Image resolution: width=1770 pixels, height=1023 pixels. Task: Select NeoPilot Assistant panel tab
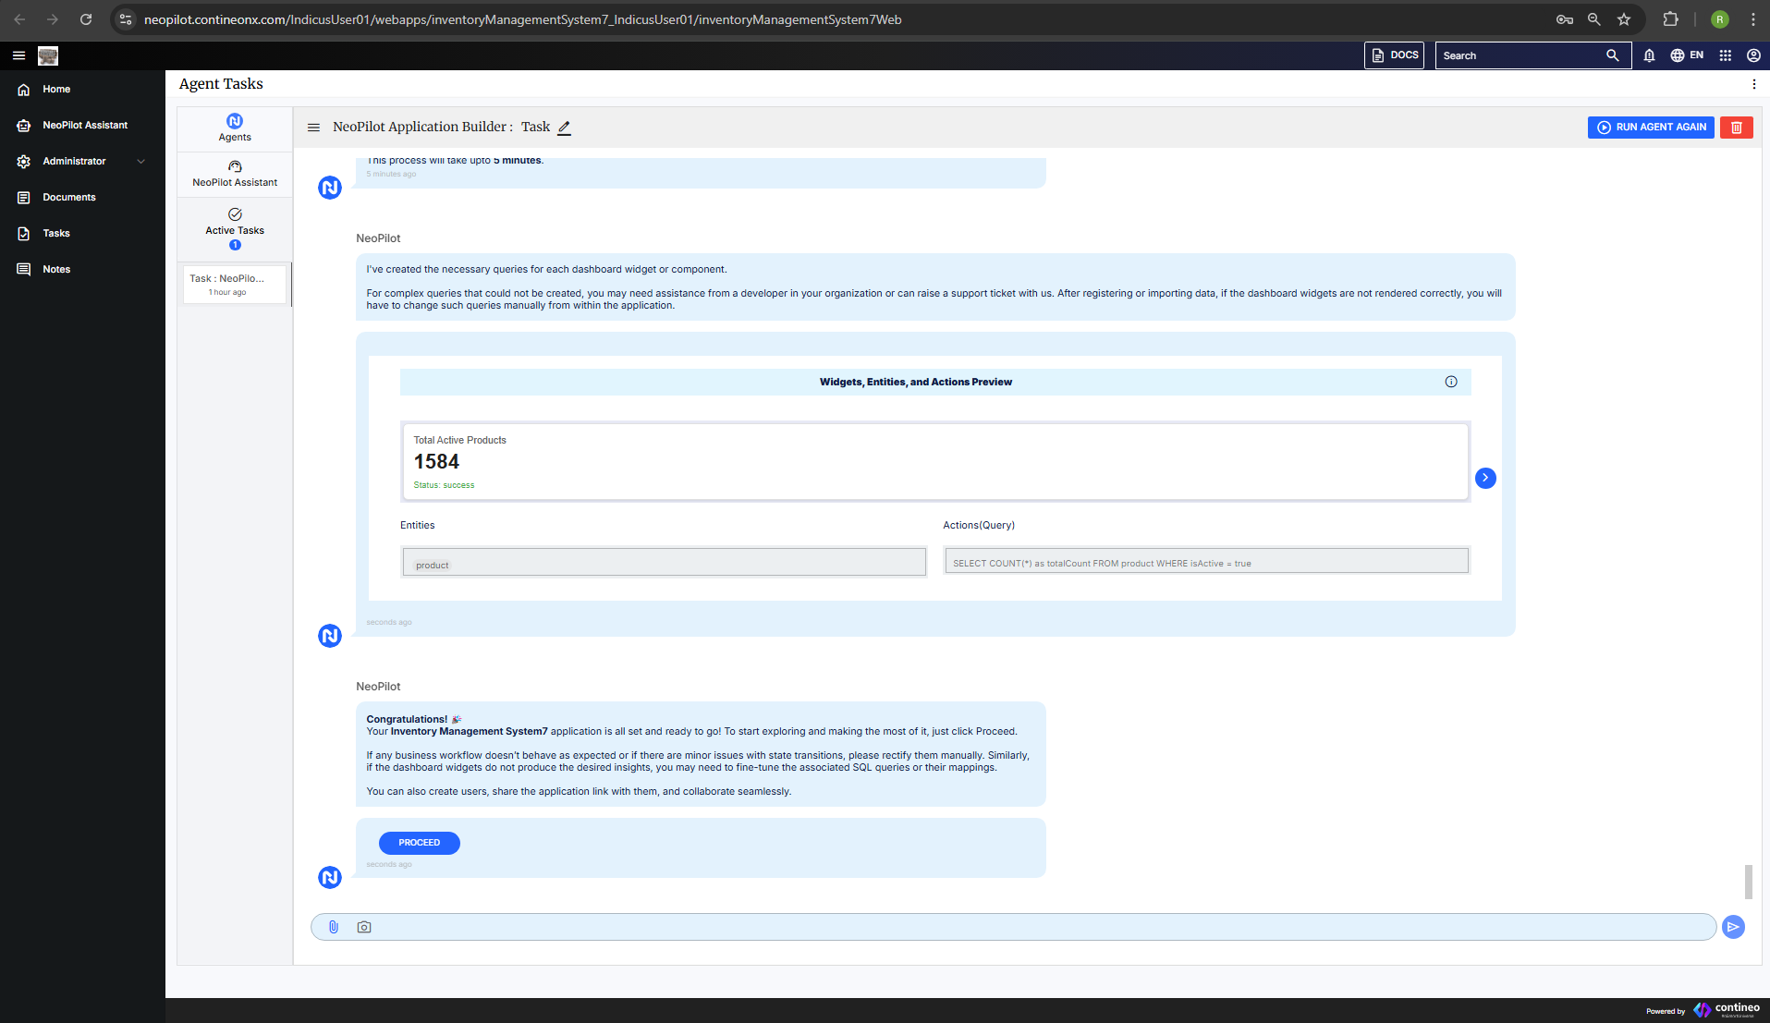pos(235,174)
